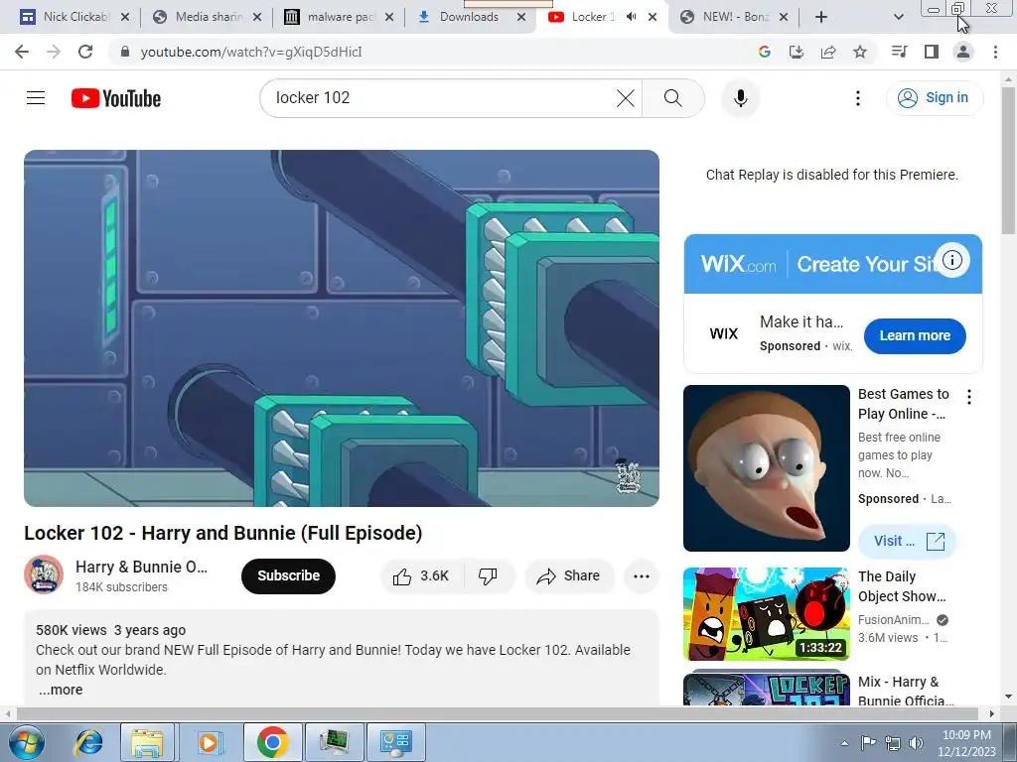The image size is (1017, 762).
Task: Open clock showing 10:09 PM
Action: point(966,742)
